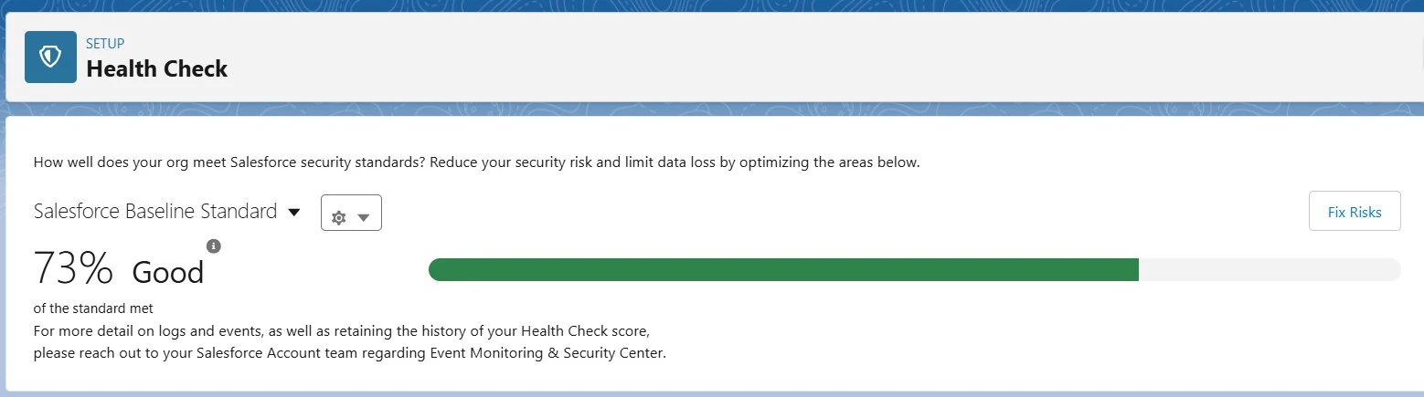
Task: Click the "of the standard met" caption
Action: click(x=93, y=308)
